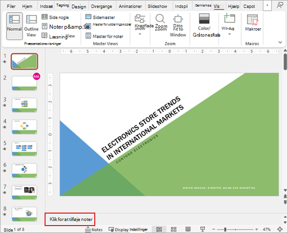The image size is (288, 233).
Task: Switch to Reading view from the status bar
Action: click(188, 229)
